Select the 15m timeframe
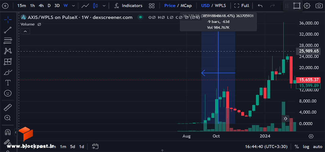 pos(22,6)
